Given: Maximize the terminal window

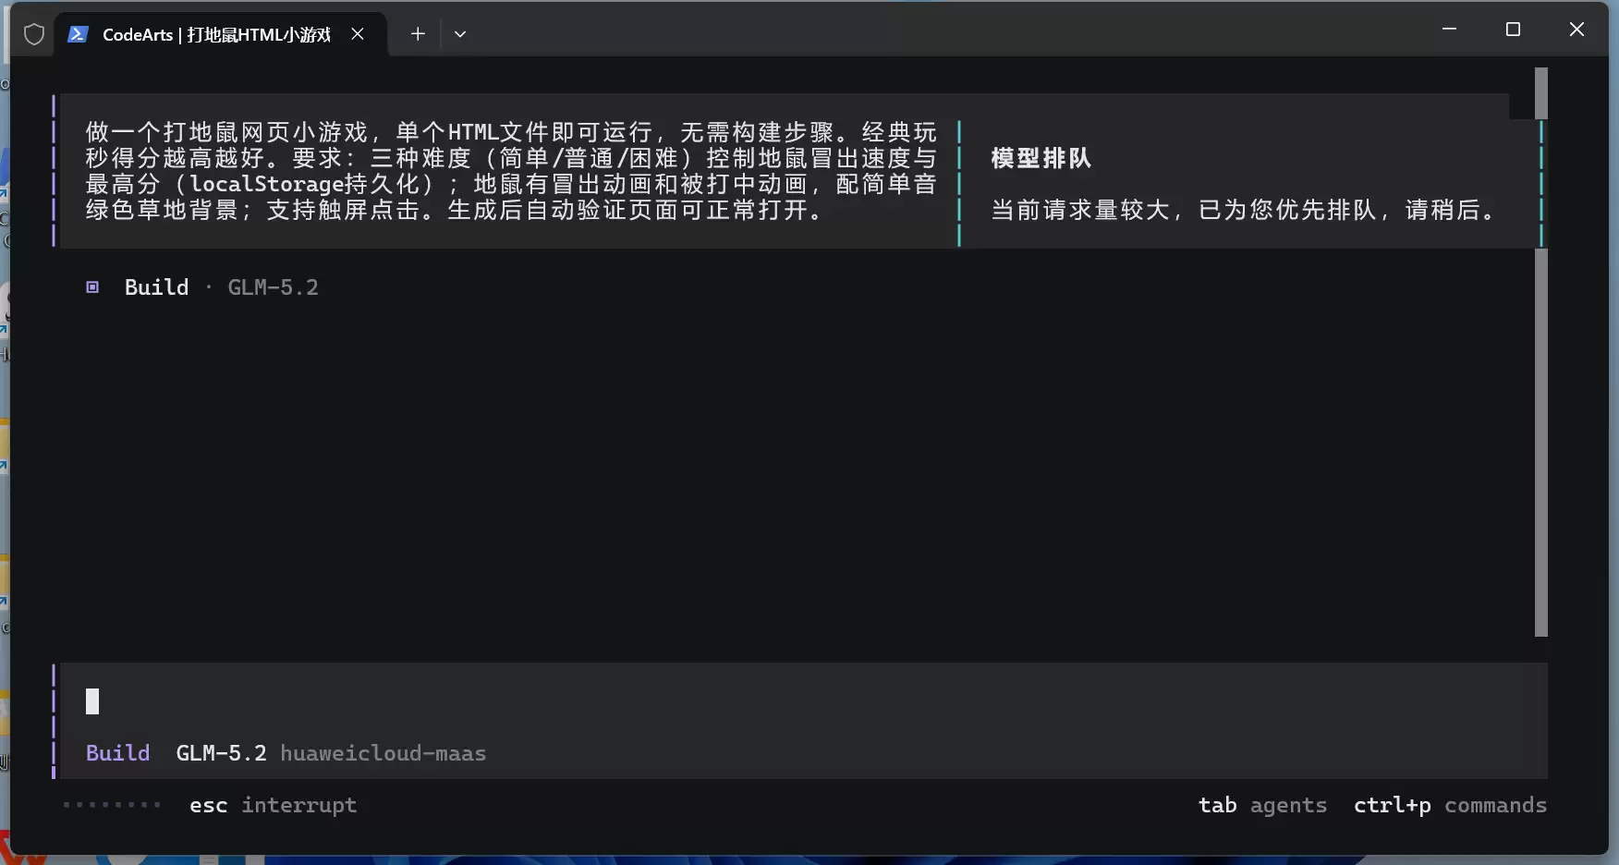Looking at the screenshot, I should (1513, 30).
